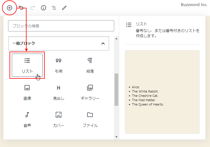Undo the last change

pos(21,8)
